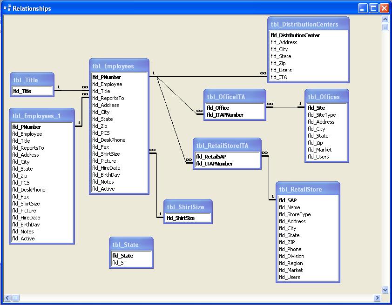This screenshot has height=305, width=392.
Task: Select the tbl_DistributionCenters table header
Action: 308,24
